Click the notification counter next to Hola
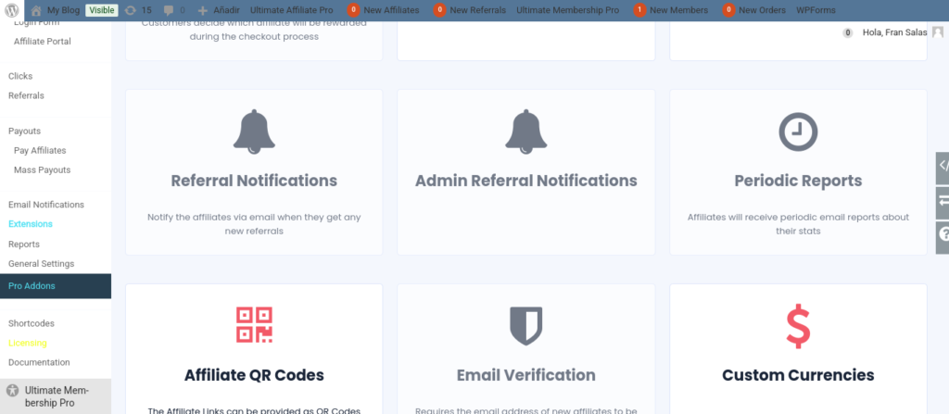 tap(848, 32)
